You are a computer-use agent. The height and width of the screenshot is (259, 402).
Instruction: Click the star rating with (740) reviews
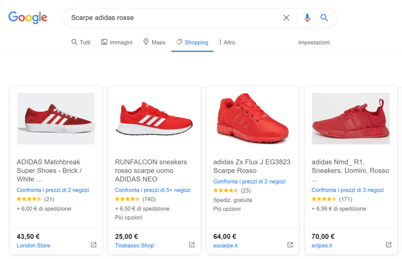point(135,199)
